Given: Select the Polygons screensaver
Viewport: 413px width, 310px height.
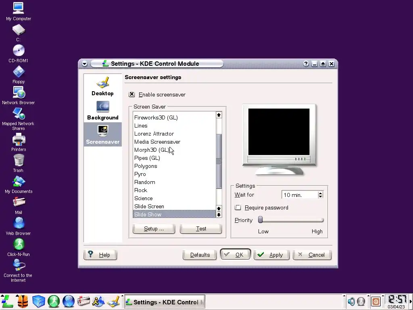Looking at the screenshot, I should (174, 166).
